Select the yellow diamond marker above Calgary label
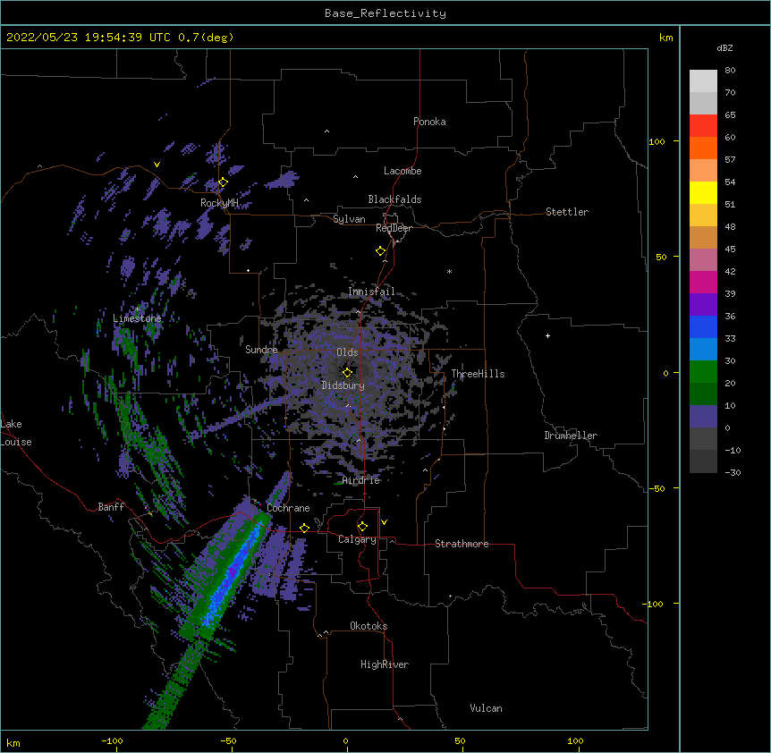 [x=362, y=527]
